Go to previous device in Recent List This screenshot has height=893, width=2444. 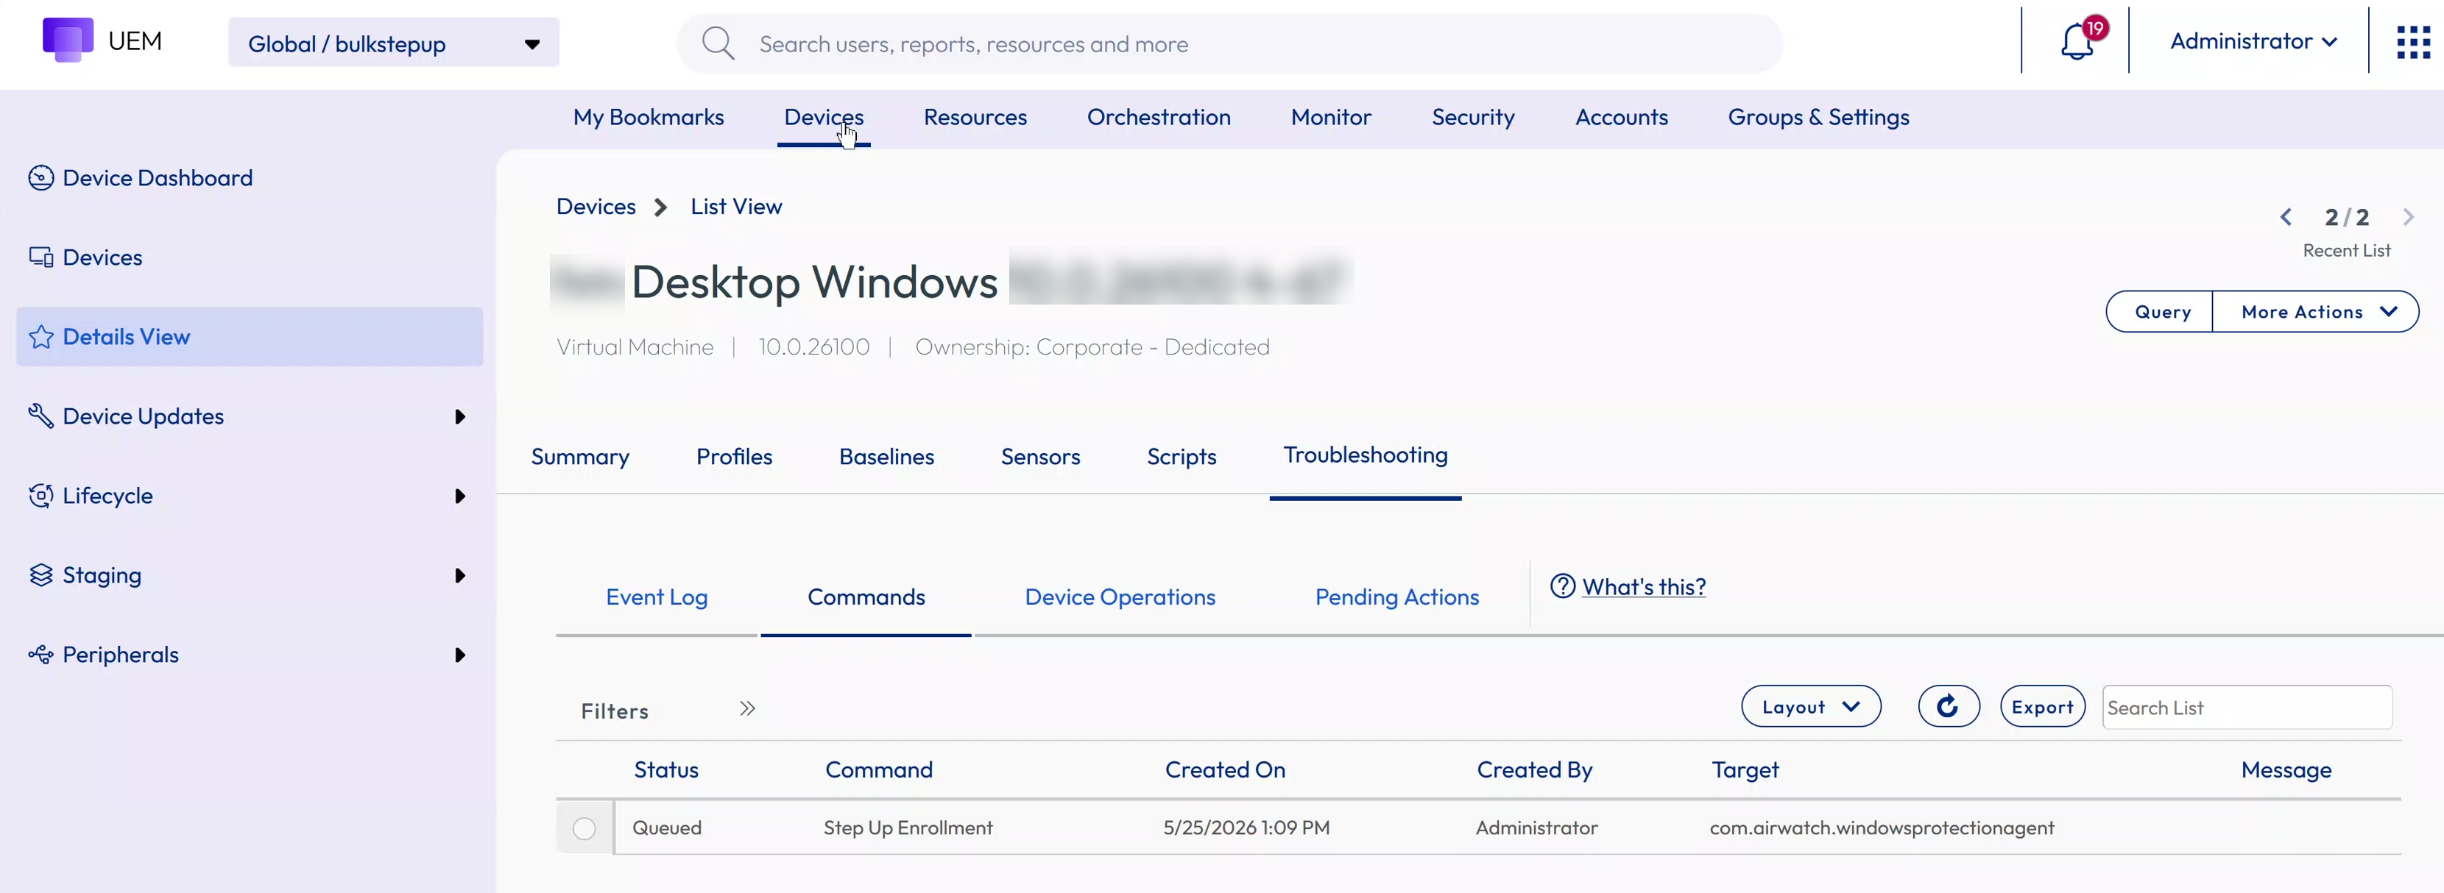click(2286, 218)
